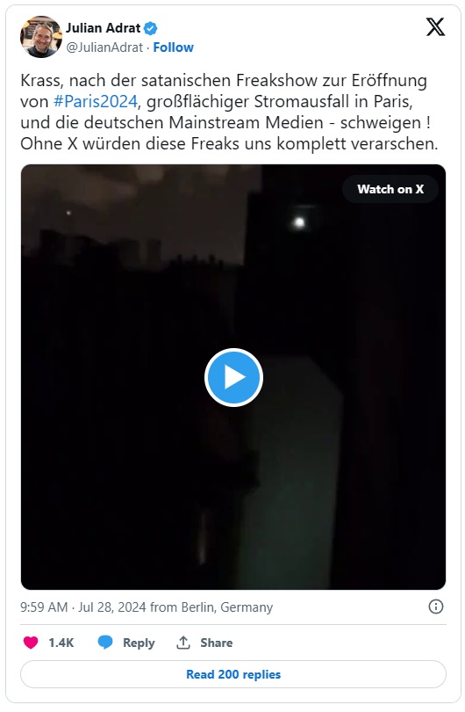This screenshot has height=712, width=465.
Task: Click the 1.4K likes count
Action: (x=61, y=643)
